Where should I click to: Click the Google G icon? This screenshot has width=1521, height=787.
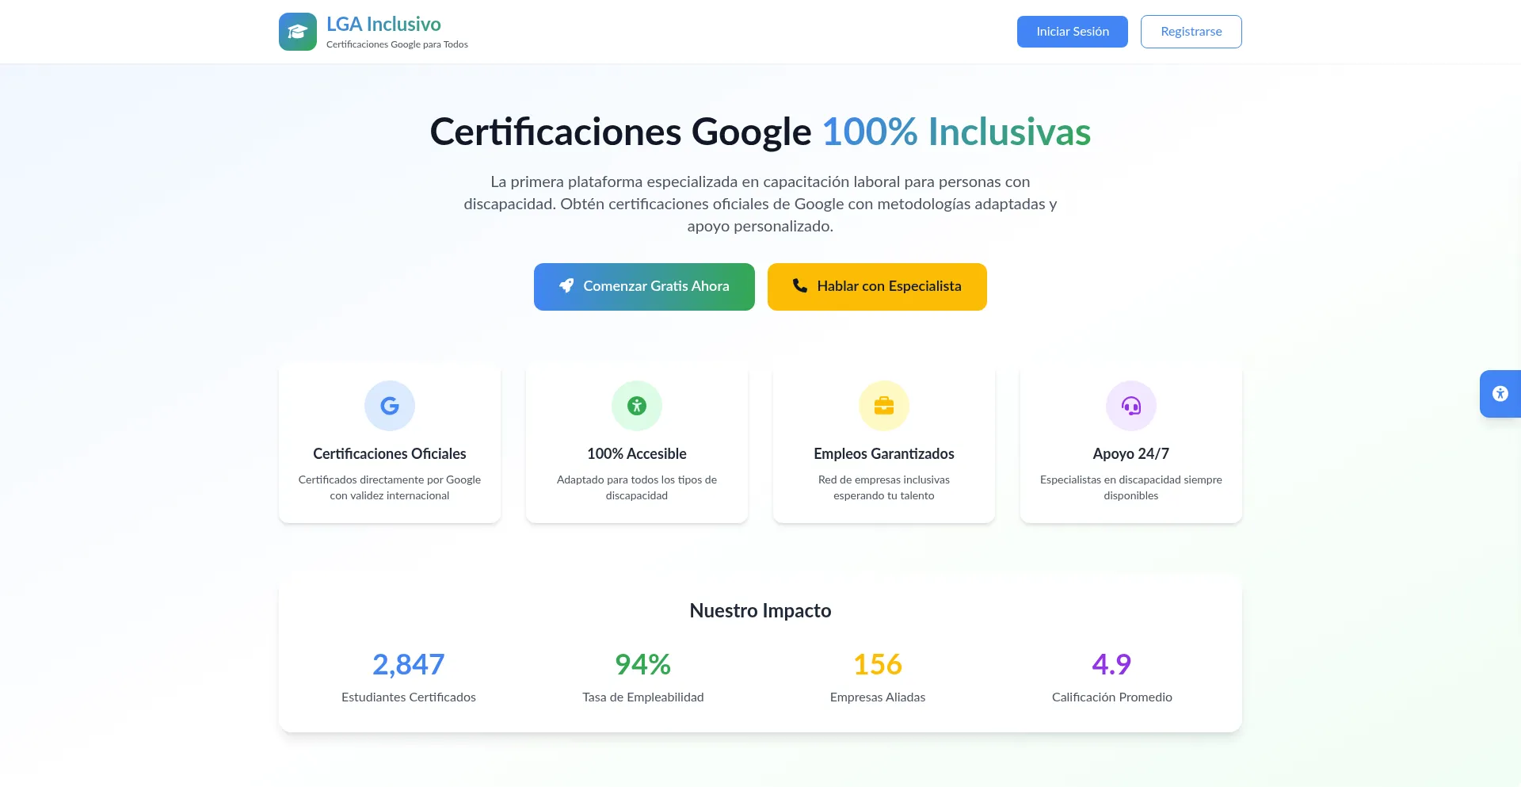(x=390, y=406)
